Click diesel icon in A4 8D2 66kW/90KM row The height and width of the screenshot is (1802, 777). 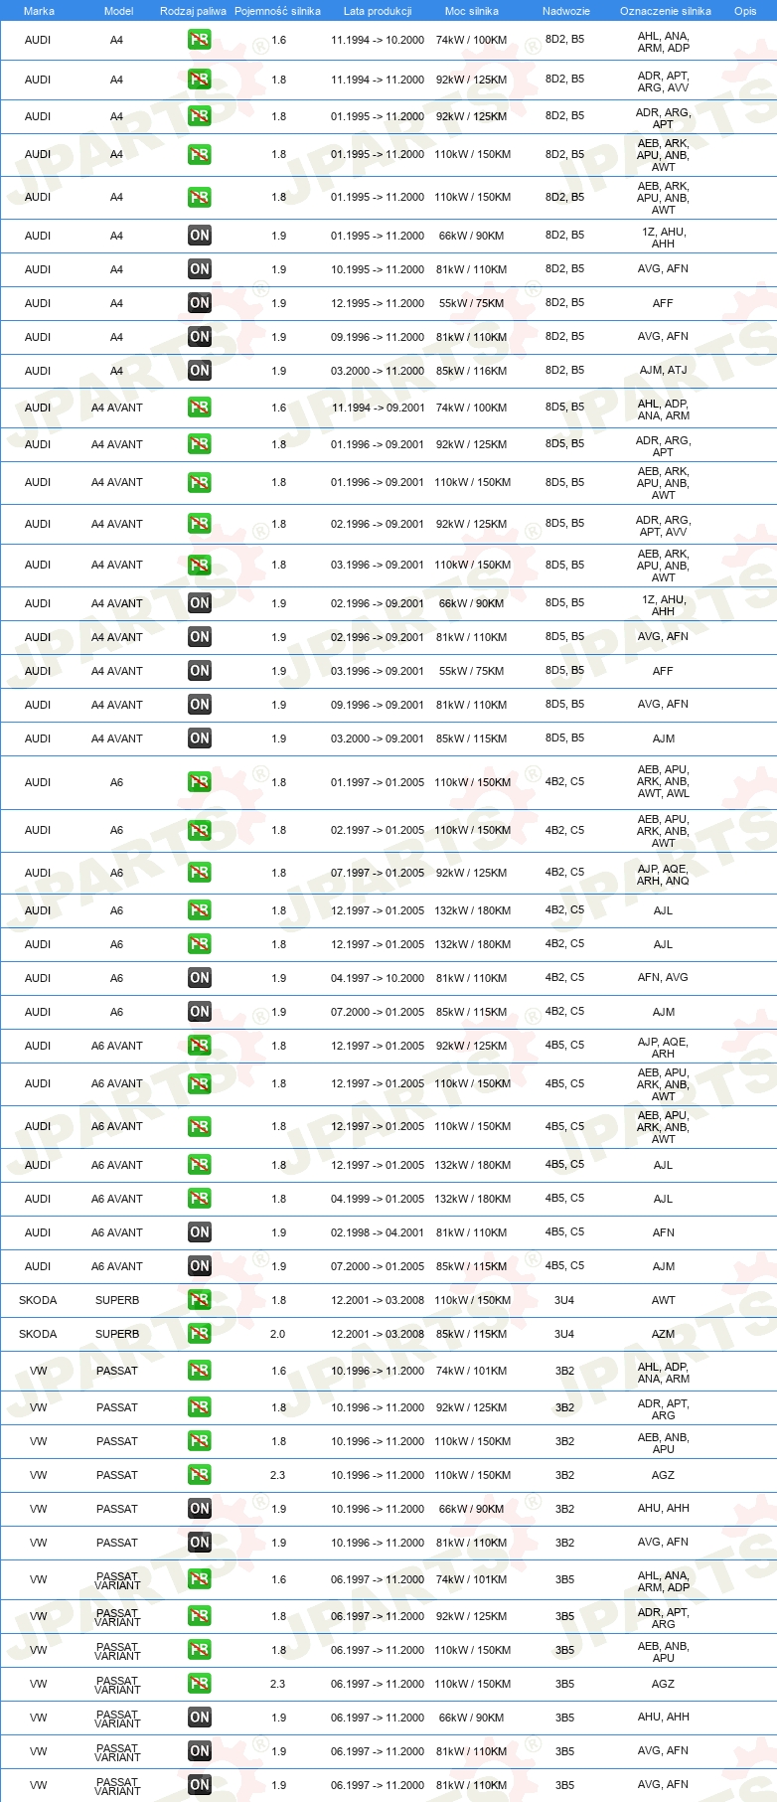point(200,236)
